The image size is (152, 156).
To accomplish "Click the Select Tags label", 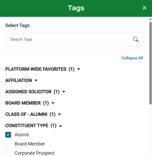I will click(x=18, y=25).
